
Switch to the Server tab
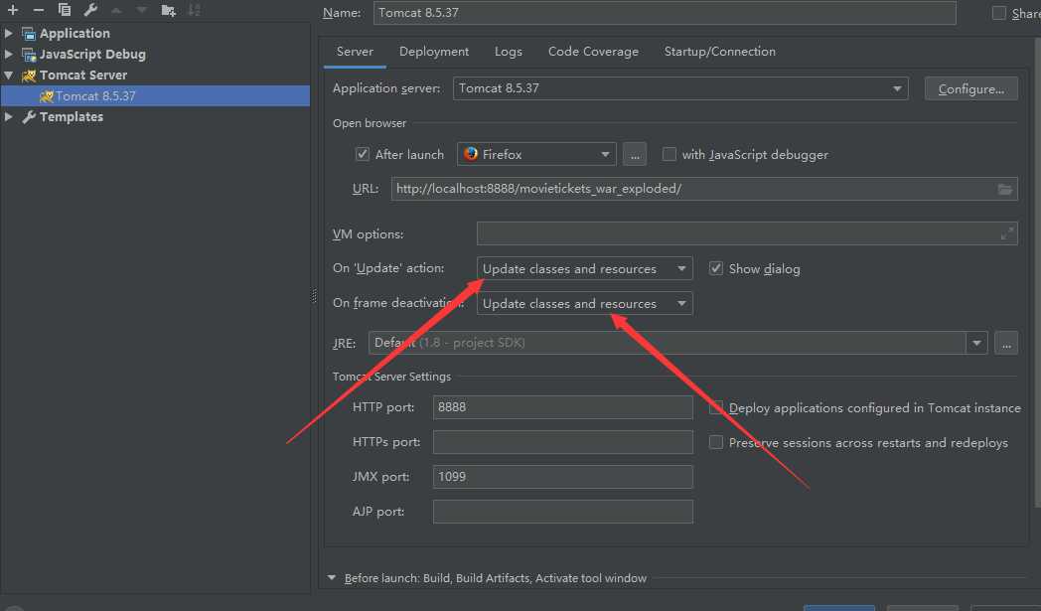pos(355,52)
